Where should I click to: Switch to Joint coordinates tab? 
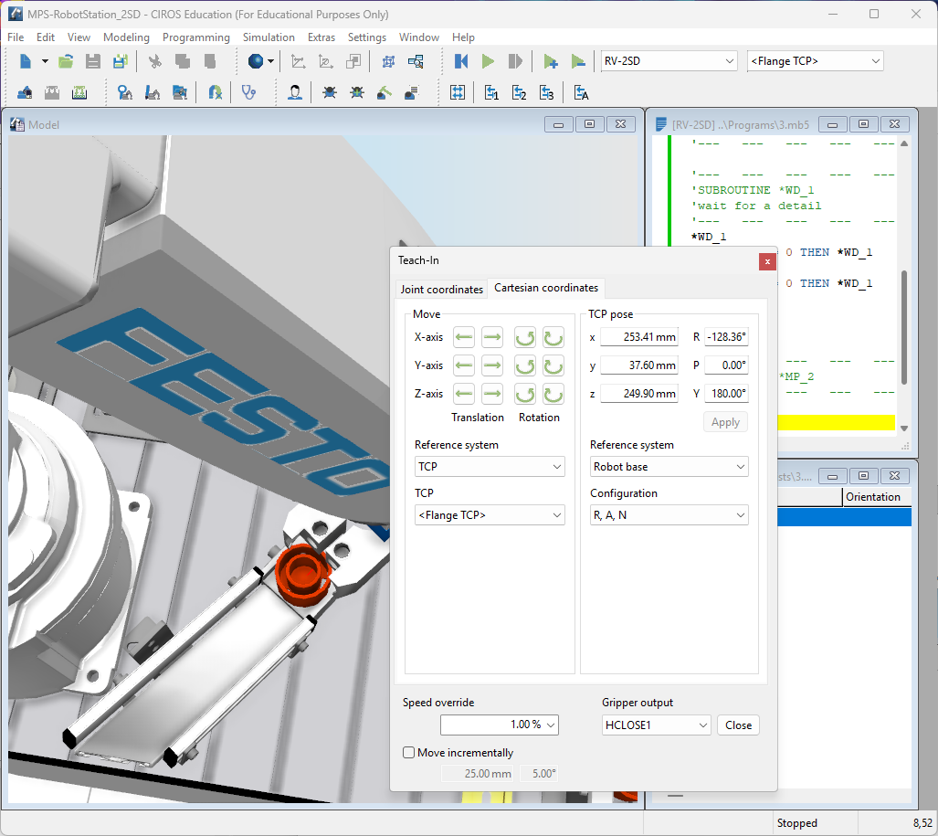point(441,289)
